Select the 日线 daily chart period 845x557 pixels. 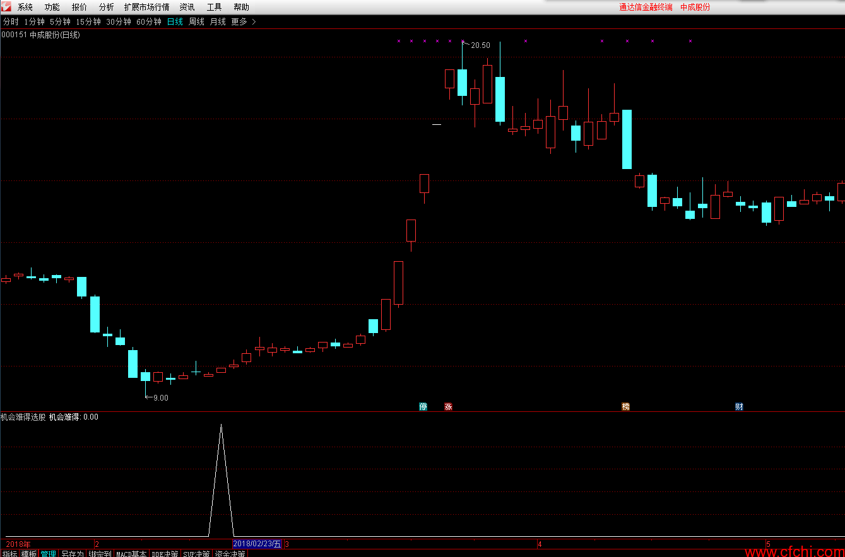tap(175, 21)
